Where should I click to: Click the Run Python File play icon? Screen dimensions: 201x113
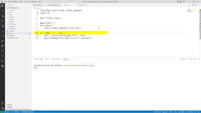point(189,5)
